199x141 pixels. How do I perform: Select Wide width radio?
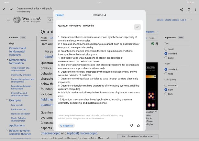pyautogui.click(x=166, y=74)
